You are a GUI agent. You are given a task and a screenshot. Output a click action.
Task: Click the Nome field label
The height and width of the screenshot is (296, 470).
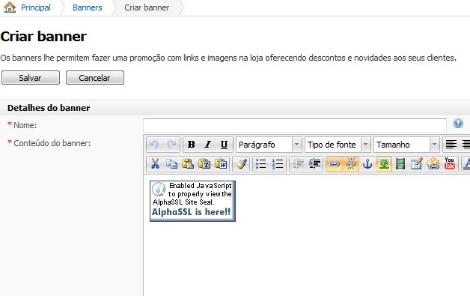coord(25,125)
